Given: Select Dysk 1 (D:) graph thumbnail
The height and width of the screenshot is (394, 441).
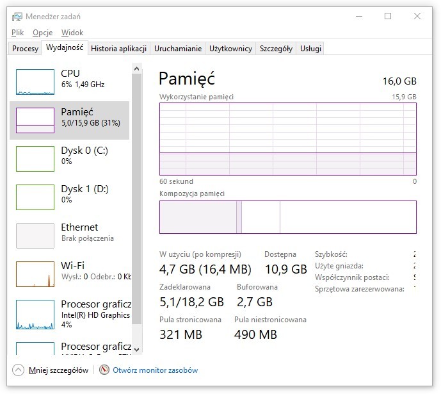Looking at the screenshot, I should (35, 197).
